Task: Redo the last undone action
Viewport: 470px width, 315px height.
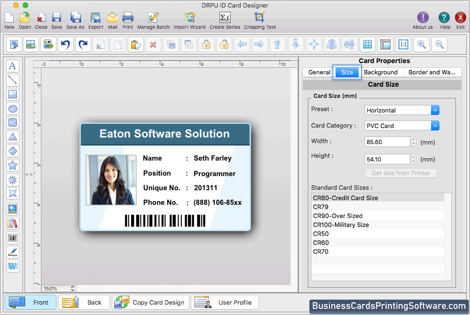Action: (83, 45)
